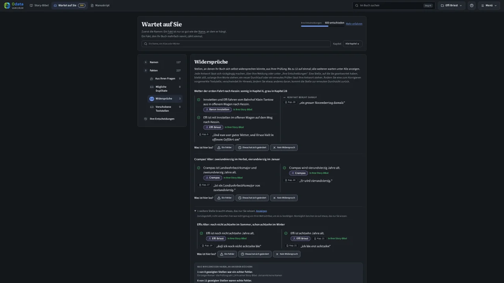Open the Kap. 20 source chip

pos(290,180)
